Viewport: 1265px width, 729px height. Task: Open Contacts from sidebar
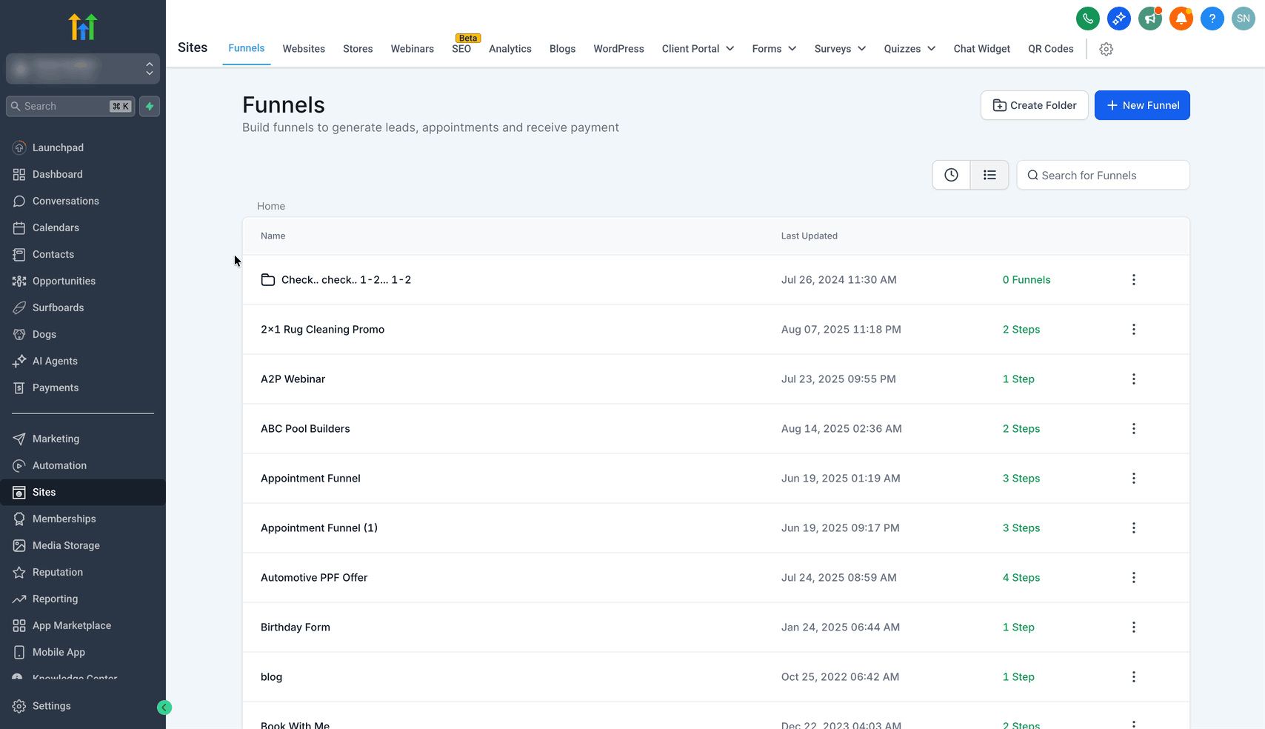(x=83, y=254)
